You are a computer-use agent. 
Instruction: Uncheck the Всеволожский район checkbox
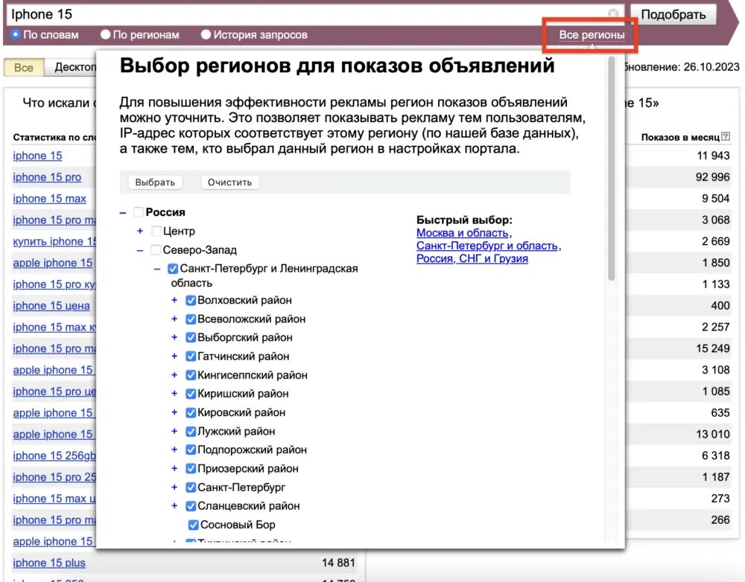[x=191, y=319]
